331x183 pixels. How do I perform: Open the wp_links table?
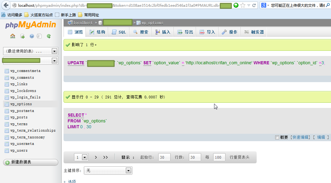(19, 84)
